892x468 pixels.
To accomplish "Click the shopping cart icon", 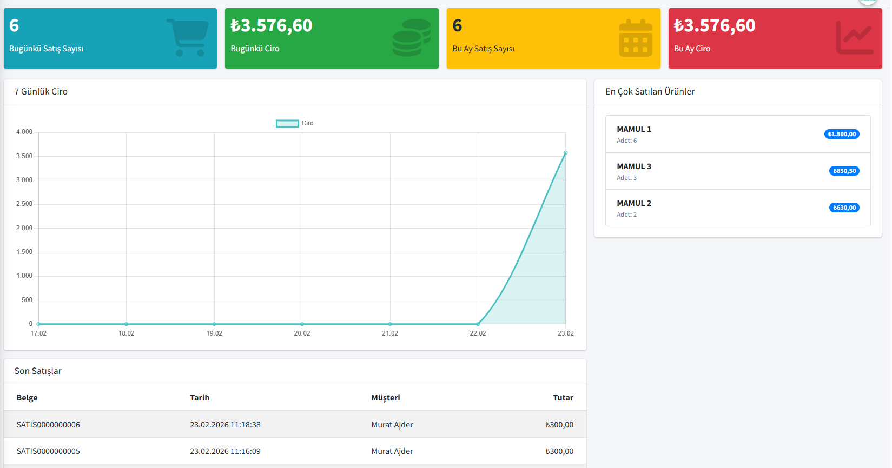I will click(x=187, y=38).
